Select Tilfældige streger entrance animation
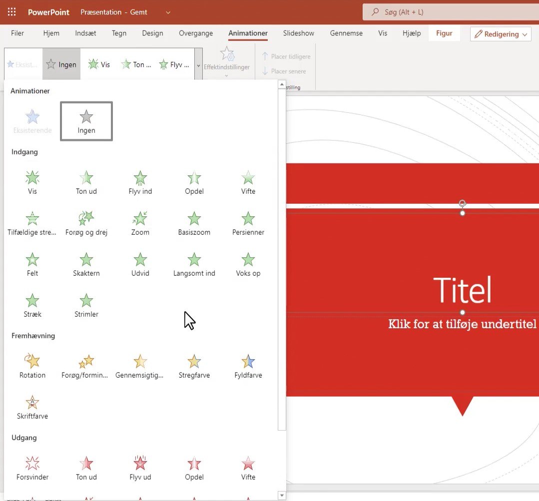Screen dimensions: 539x501 click(x=32, y=223)
